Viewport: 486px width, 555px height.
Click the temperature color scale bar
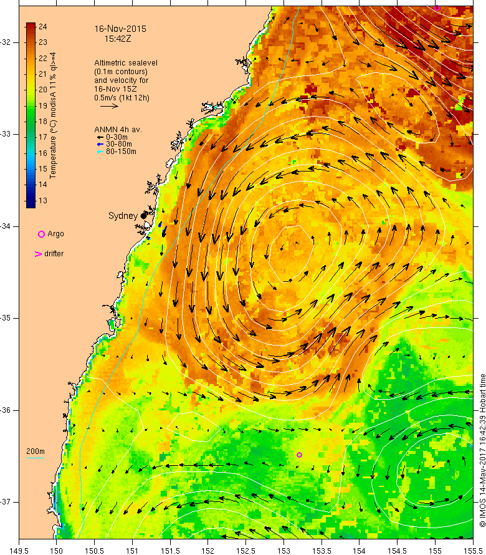coord(31,115)
